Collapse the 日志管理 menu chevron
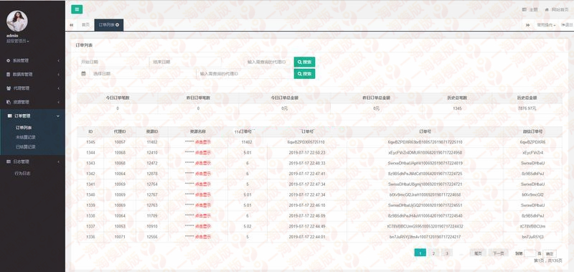 coord(59,161)
